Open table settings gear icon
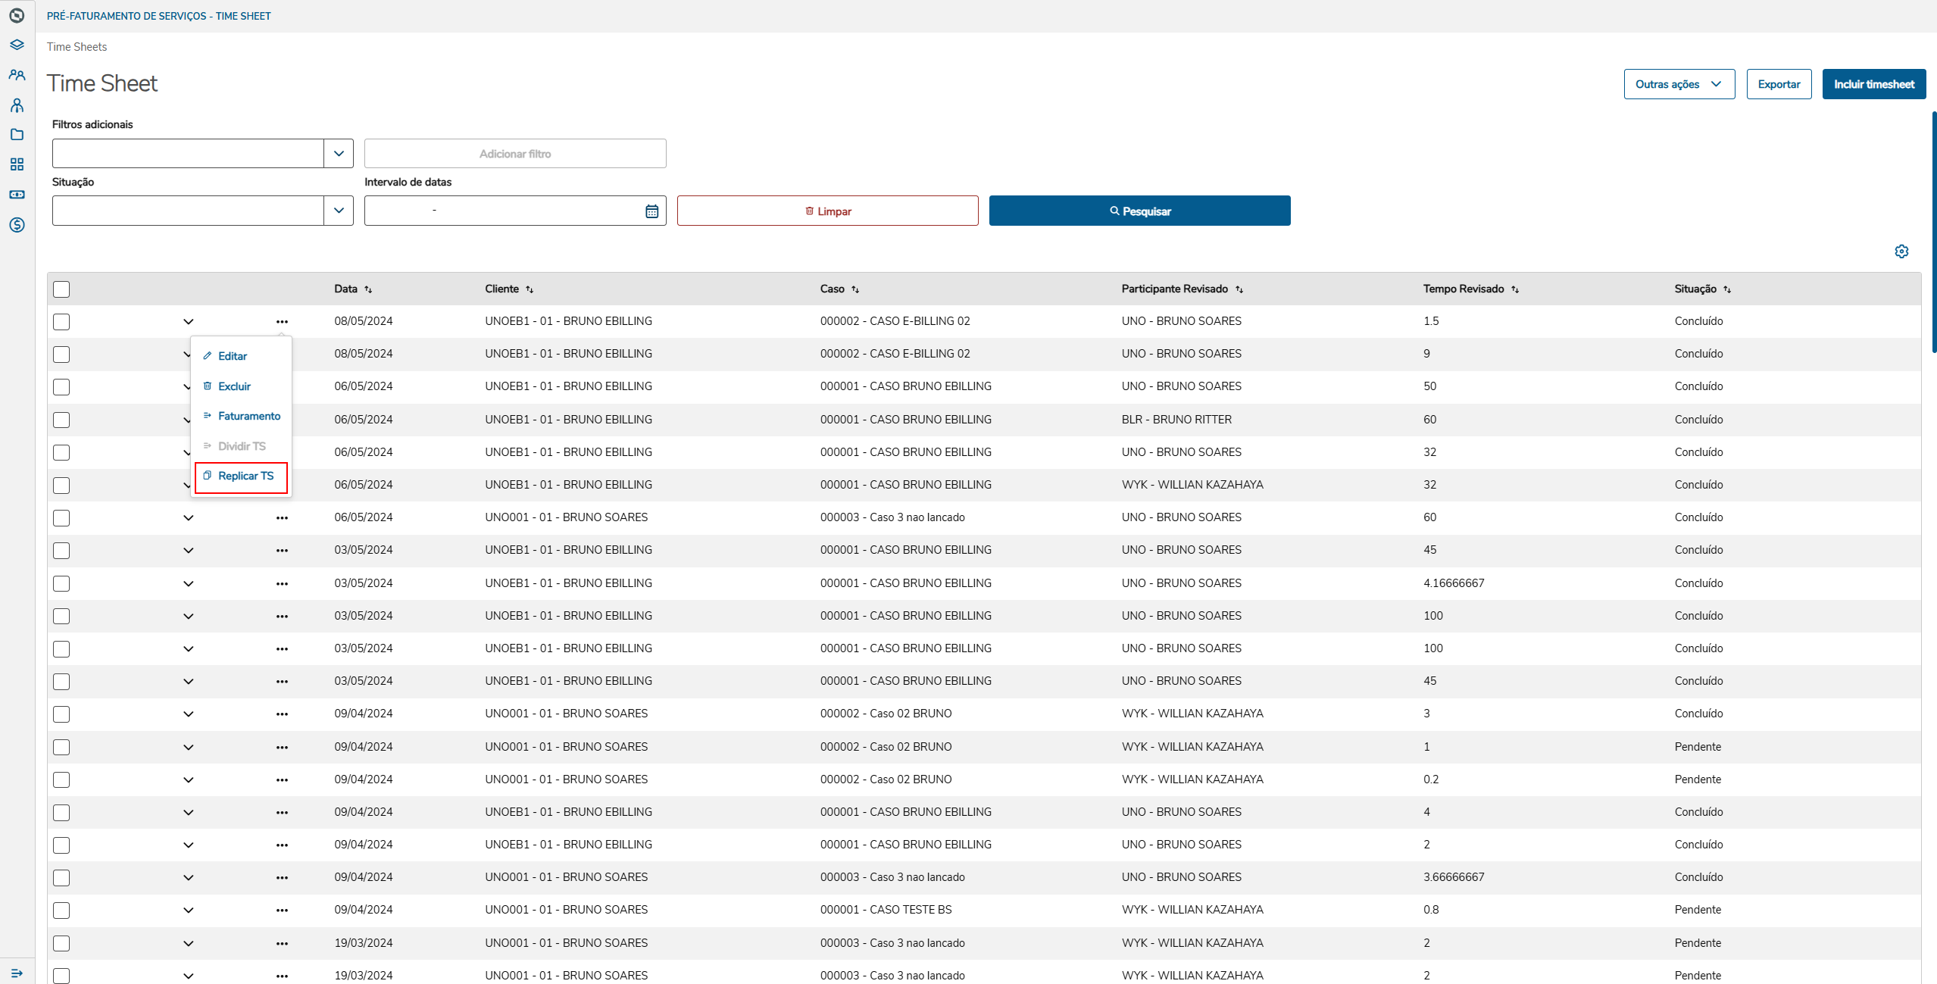The image size is (1937, 984). coord(1901,251)
